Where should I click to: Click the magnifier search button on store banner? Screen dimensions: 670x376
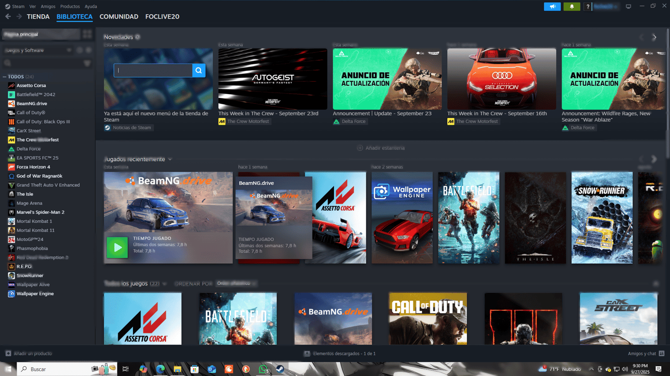pyautogui.click(x=199, y=70)
